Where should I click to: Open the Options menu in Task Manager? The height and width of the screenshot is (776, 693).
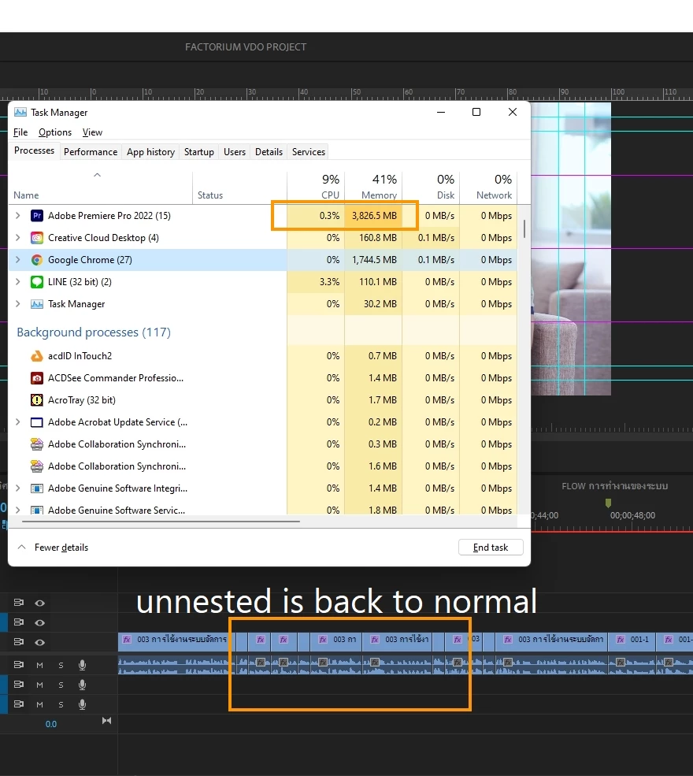[x=55, y=132]
